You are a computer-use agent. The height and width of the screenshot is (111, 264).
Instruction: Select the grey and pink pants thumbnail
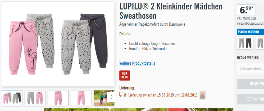(35, 98)
